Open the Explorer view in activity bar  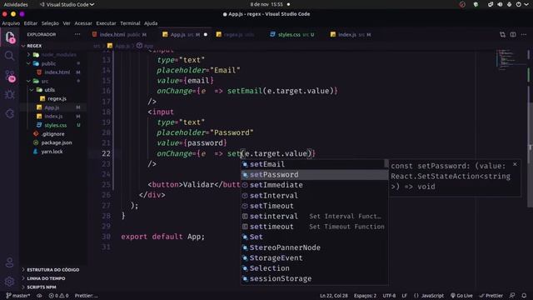10,37
